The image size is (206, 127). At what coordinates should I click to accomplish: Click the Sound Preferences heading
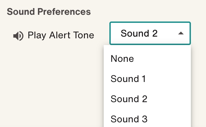click(x=49, y=11)
